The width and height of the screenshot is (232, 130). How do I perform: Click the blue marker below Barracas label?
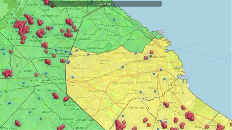click(x=155, y=91)
